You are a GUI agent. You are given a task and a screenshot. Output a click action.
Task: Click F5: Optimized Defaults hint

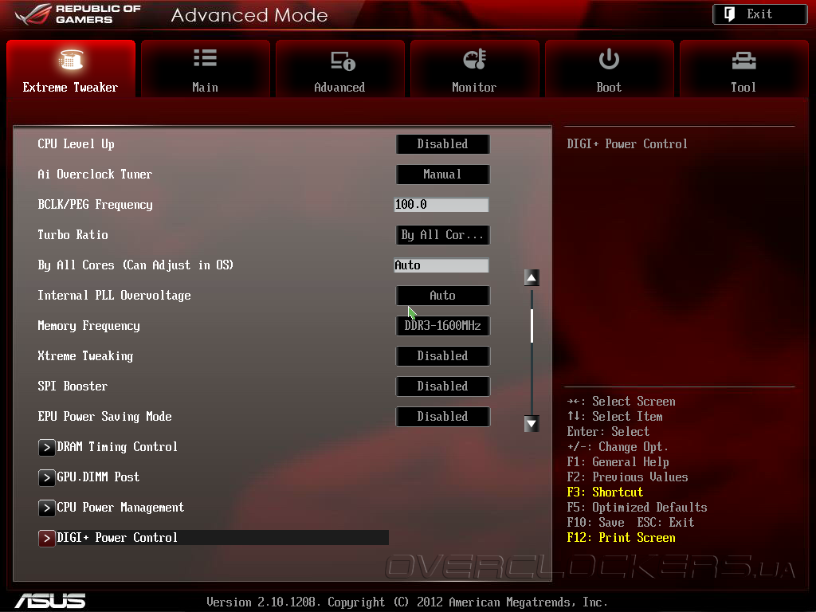point(637,508)
